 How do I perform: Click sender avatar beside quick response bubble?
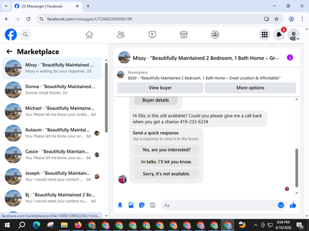click(x=122, y=179)
